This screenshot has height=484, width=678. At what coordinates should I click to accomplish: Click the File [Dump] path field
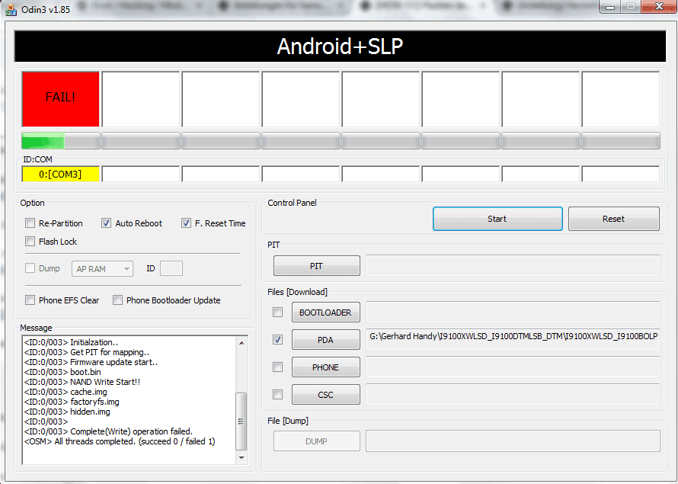(x=513, y=441)
